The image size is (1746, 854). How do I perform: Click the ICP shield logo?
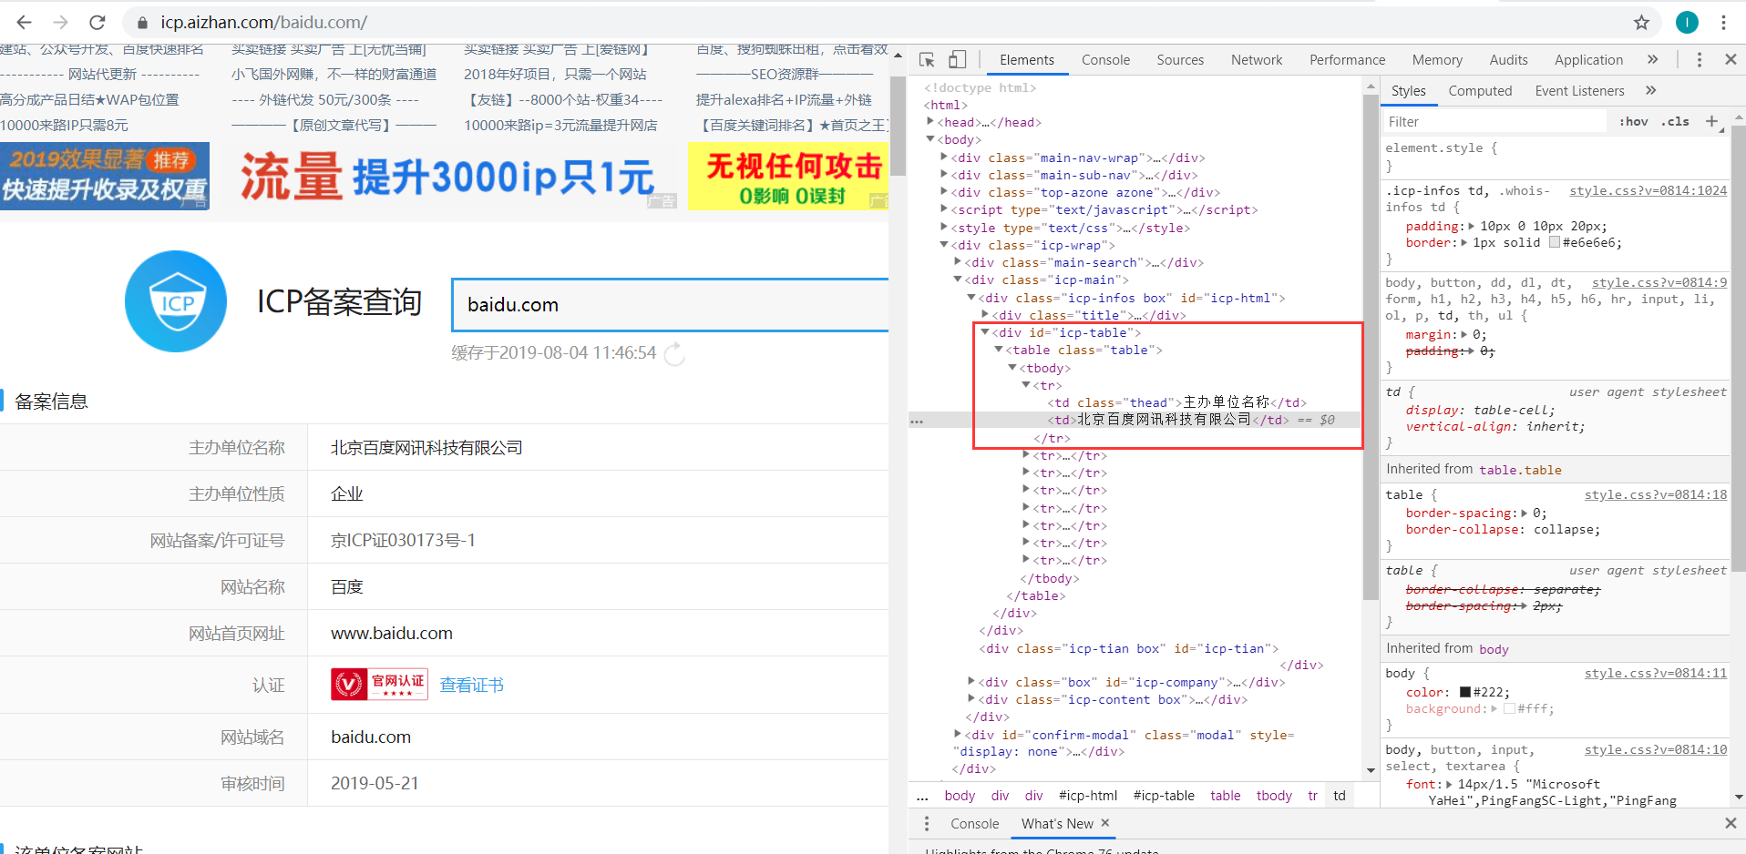(176, 301)
